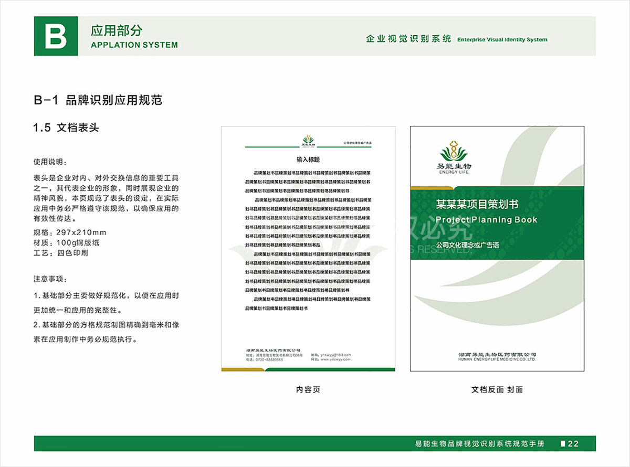Click the '输入标题' heading in content page
The width and height of the screenshot is (630, 467).
[308, 160]
